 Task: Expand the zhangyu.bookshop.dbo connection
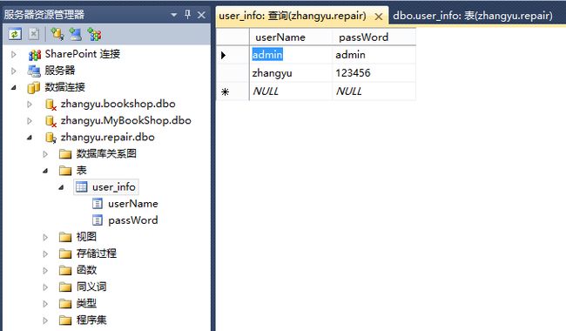click(30, 105)
